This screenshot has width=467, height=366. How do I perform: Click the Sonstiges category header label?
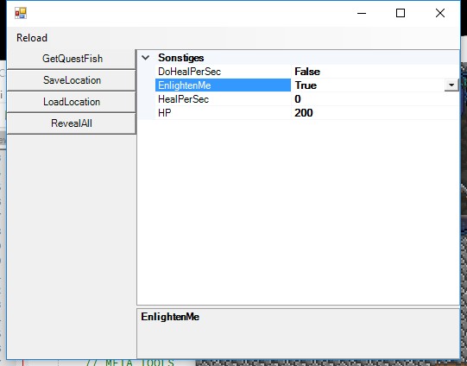181,58
